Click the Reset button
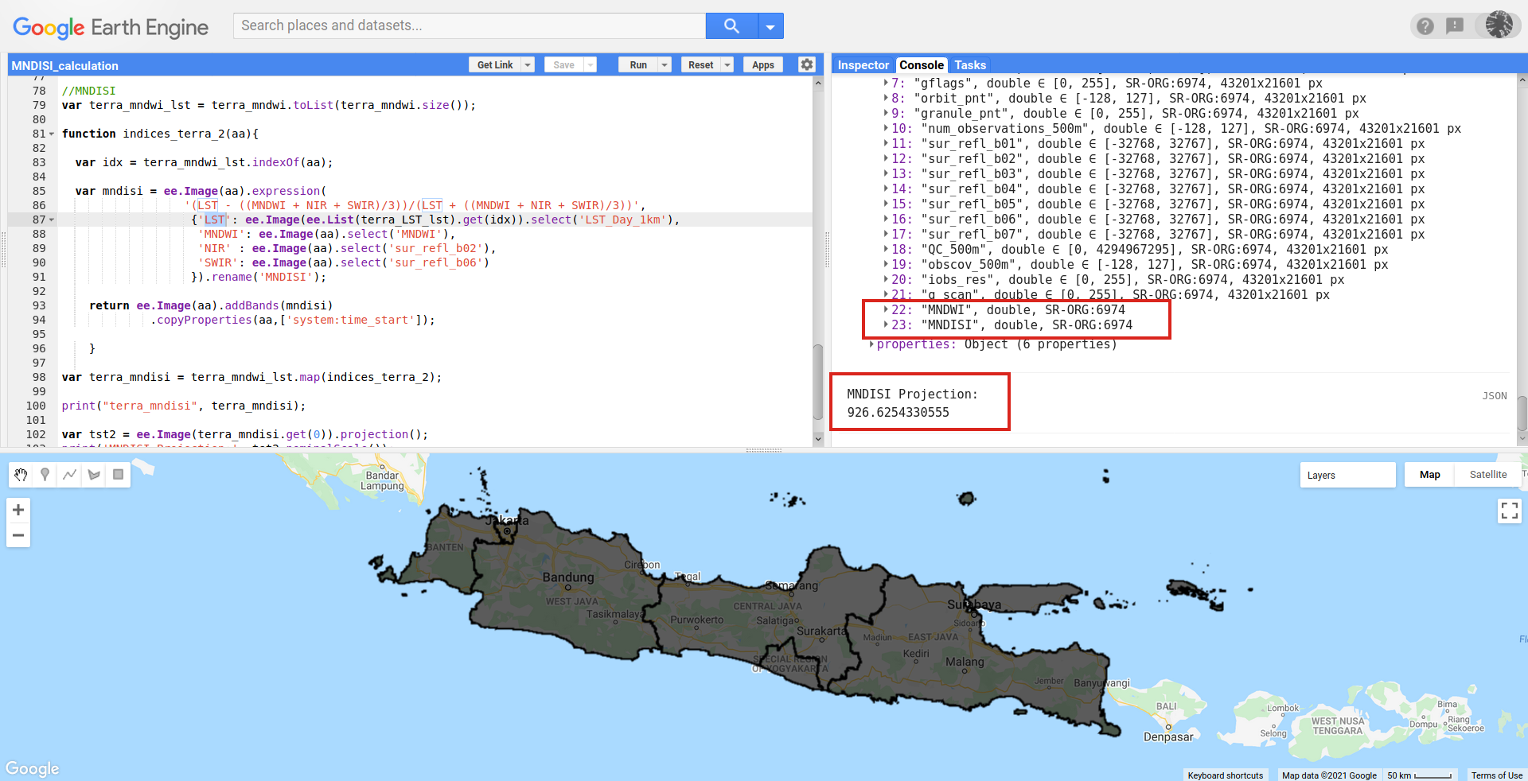Viewport: 1528px width, 781px height. 700,65
